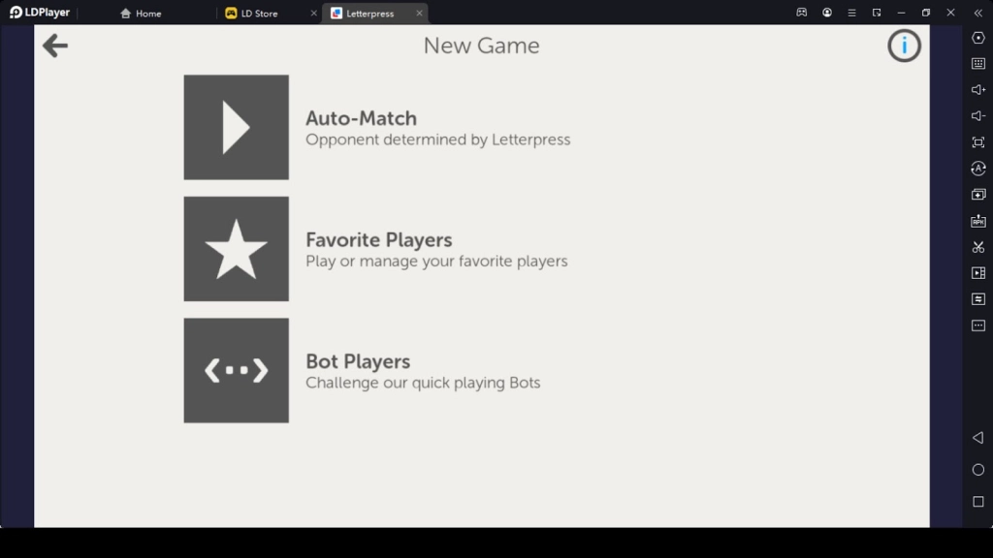Open the info icon on New Game screen

pyautogui.click(x=904, y=46)
